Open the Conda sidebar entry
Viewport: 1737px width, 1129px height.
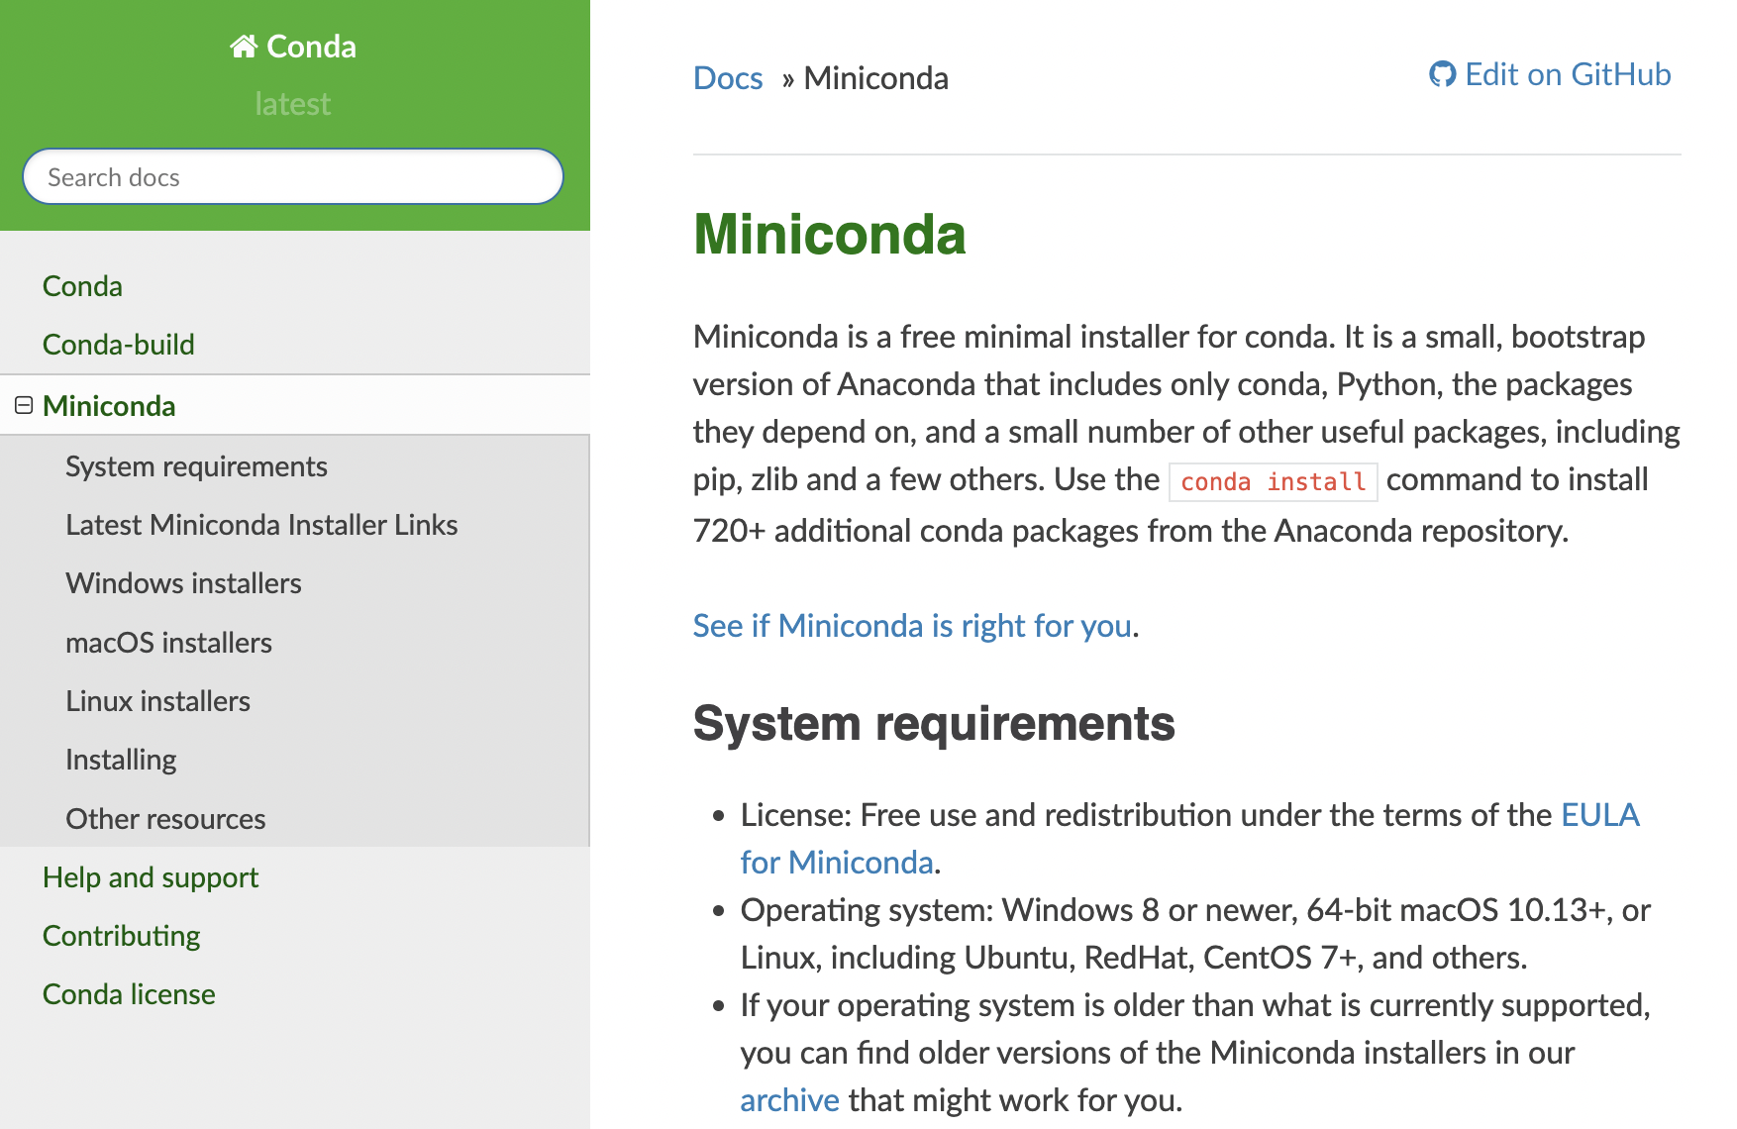click(x=83, y=286)
